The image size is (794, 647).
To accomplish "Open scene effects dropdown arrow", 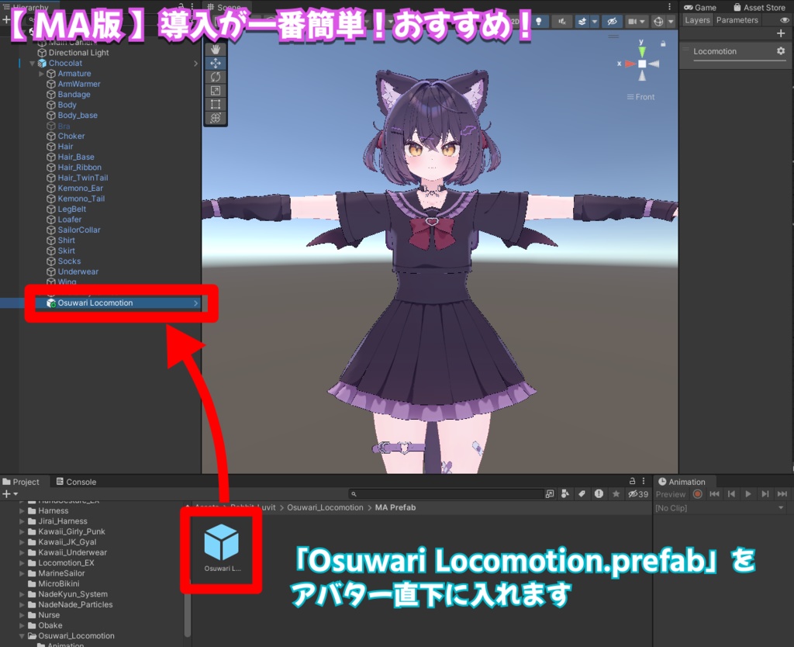I will tap(595, 21).
